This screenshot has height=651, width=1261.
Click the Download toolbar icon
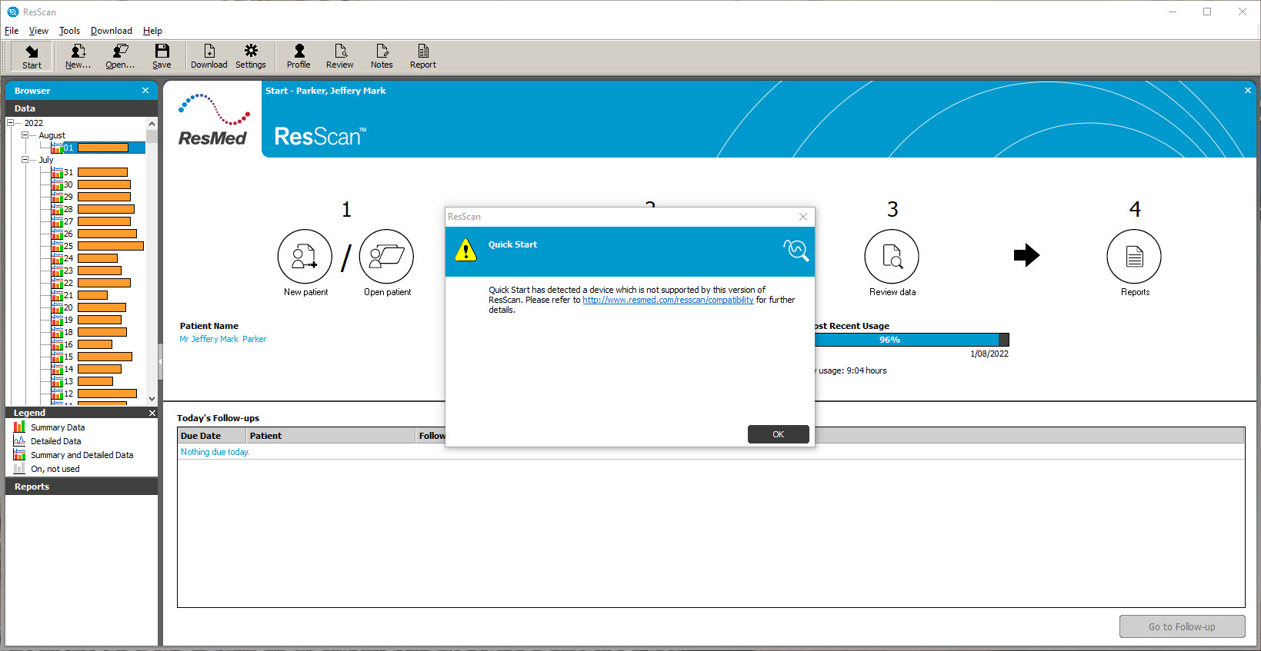click(209, 57)
